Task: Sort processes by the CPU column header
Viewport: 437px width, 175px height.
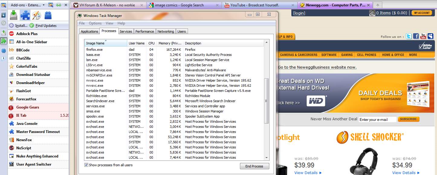Action: pos(151,43)
